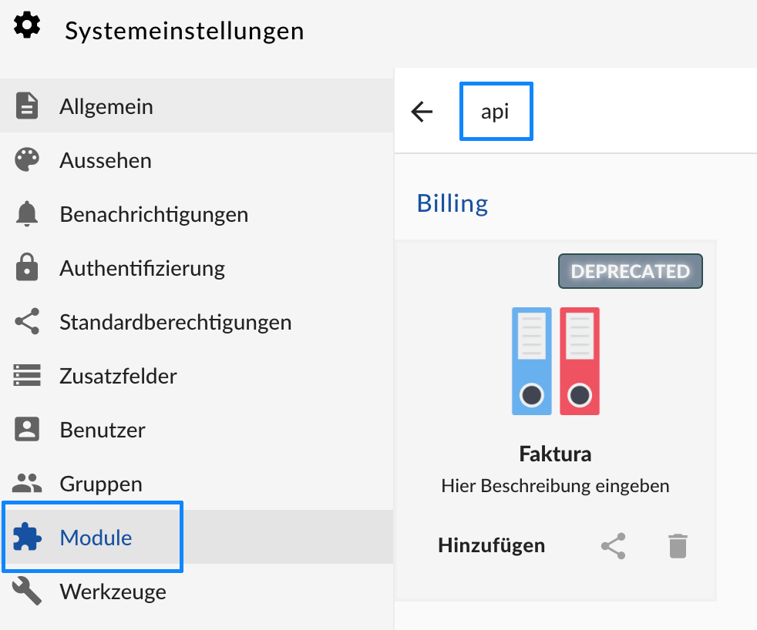Focus the module search field

click(496, 112)
